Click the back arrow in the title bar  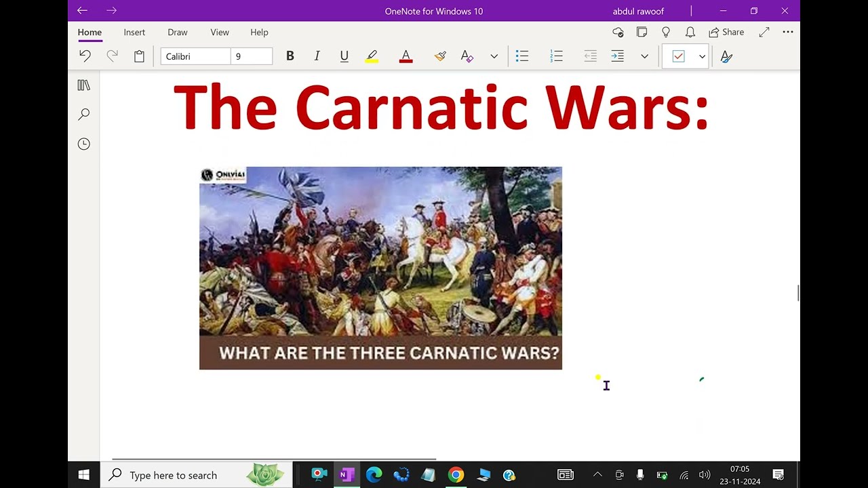coord(82,11)
